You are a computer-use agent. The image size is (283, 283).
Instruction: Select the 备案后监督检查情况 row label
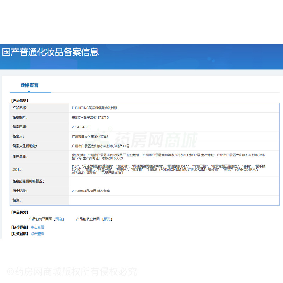[x=28, y=181]
